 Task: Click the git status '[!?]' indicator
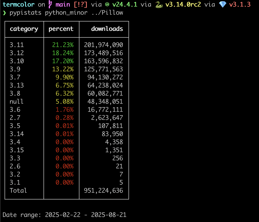pos(80,5)
